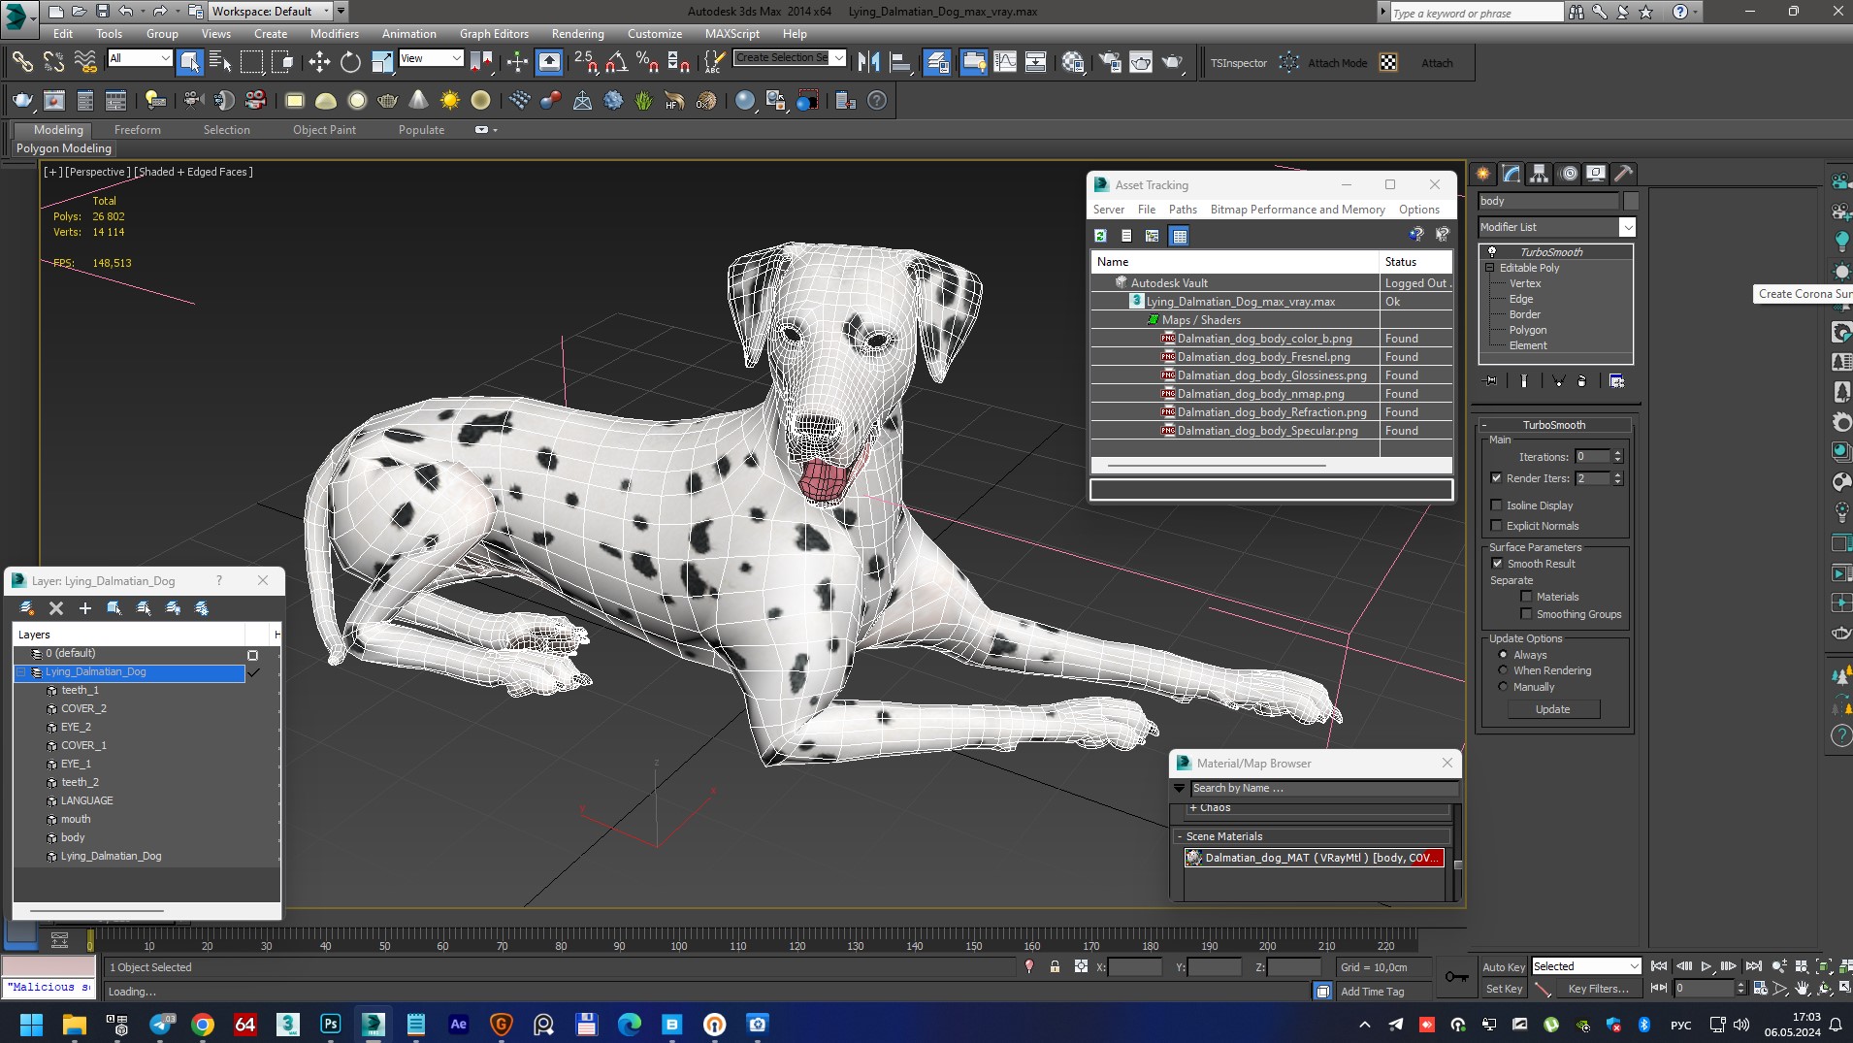This screenshot has width=1853, height=1043.
Task: Select Dalmatian_dog_MAT scene material
Action: coord(1315,859)
